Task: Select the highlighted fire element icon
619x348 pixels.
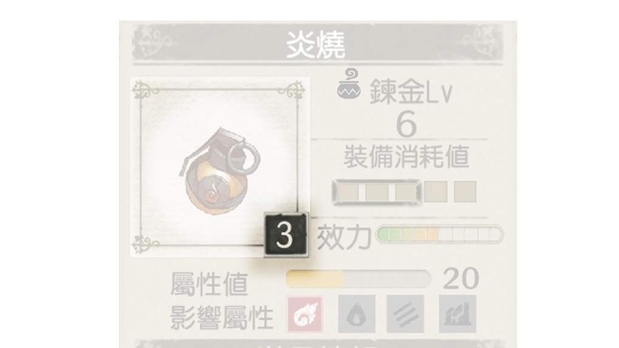Action: point(305,314)
